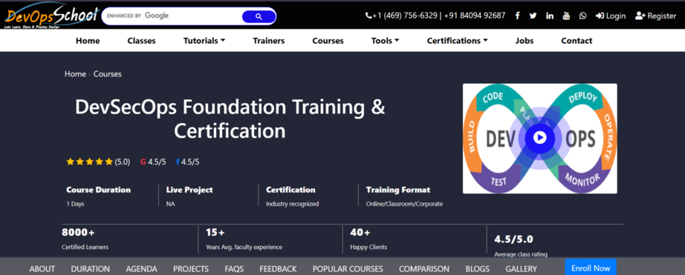Click the Google 4.5/5 rating
Viewport: 685px width, 275px height.
coord(153,162)
